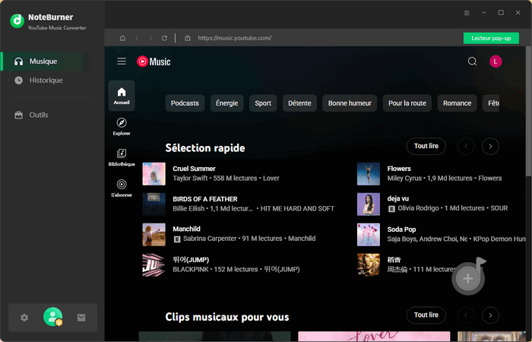This screenshot has width=532, height=342.
Task: Click the Flowers album thumbnail
Action: coord(369,174)
